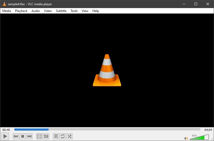Image resolution: width=214 pixels, height=141 pixels.
Task: Open the Playback menu
Action: pos(21,11)
